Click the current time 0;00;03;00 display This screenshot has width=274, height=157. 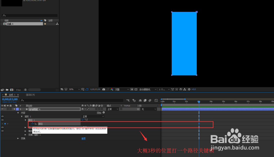[x=10, y=99]
